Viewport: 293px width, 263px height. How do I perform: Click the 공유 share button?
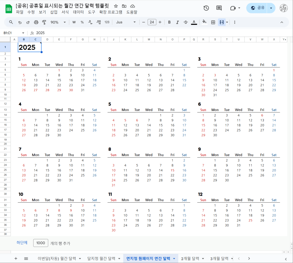257,8
